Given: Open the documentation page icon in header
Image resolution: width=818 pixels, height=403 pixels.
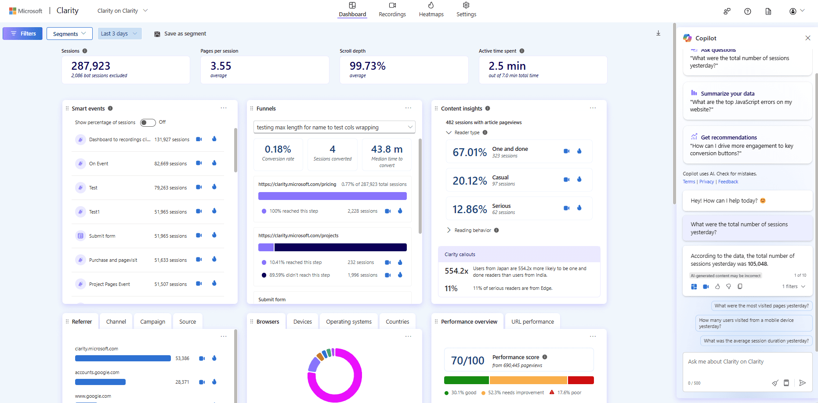Looking at the screenshot, I should point(768,11).
